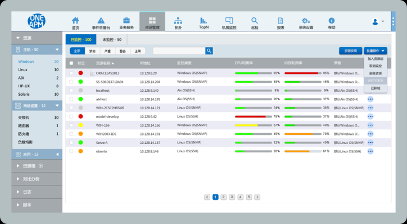Click the resource search input field
This screenshot has height=224, width=407.
point(178,51)
